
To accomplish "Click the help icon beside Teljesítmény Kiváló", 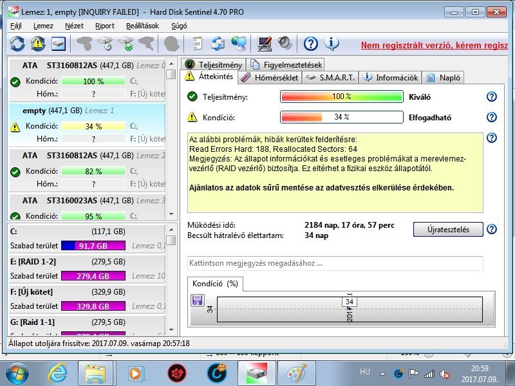I will click(492, 96).
